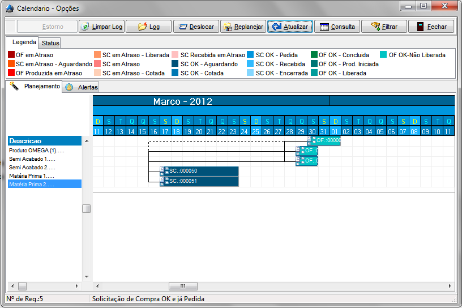The width and height of the screenshot is (462, 308).
Task: Click the Deslocar move icon
Action: click(182, 27)
